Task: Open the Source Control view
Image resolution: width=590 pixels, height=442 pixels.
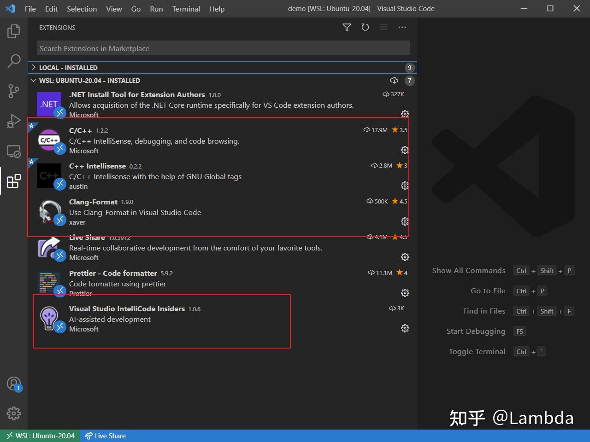Action: (x=13, y=91)
